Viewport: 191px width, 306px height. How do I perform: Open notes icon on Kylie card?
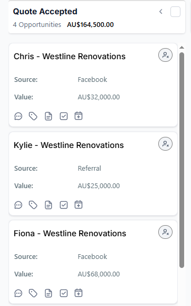tap(49, 205)
